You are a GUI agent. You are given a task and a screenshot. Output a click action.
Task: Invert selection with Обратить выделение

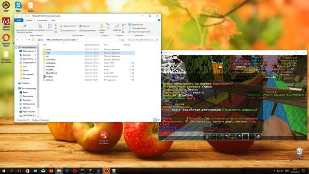tap(139, 32)
